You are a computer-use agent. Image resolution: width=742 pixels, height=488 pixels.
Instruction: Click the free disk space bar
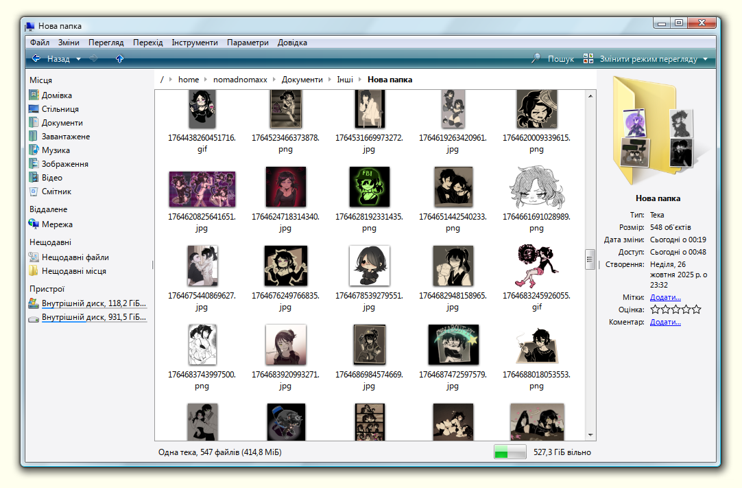pyautogui.click(x=510, y=452)
